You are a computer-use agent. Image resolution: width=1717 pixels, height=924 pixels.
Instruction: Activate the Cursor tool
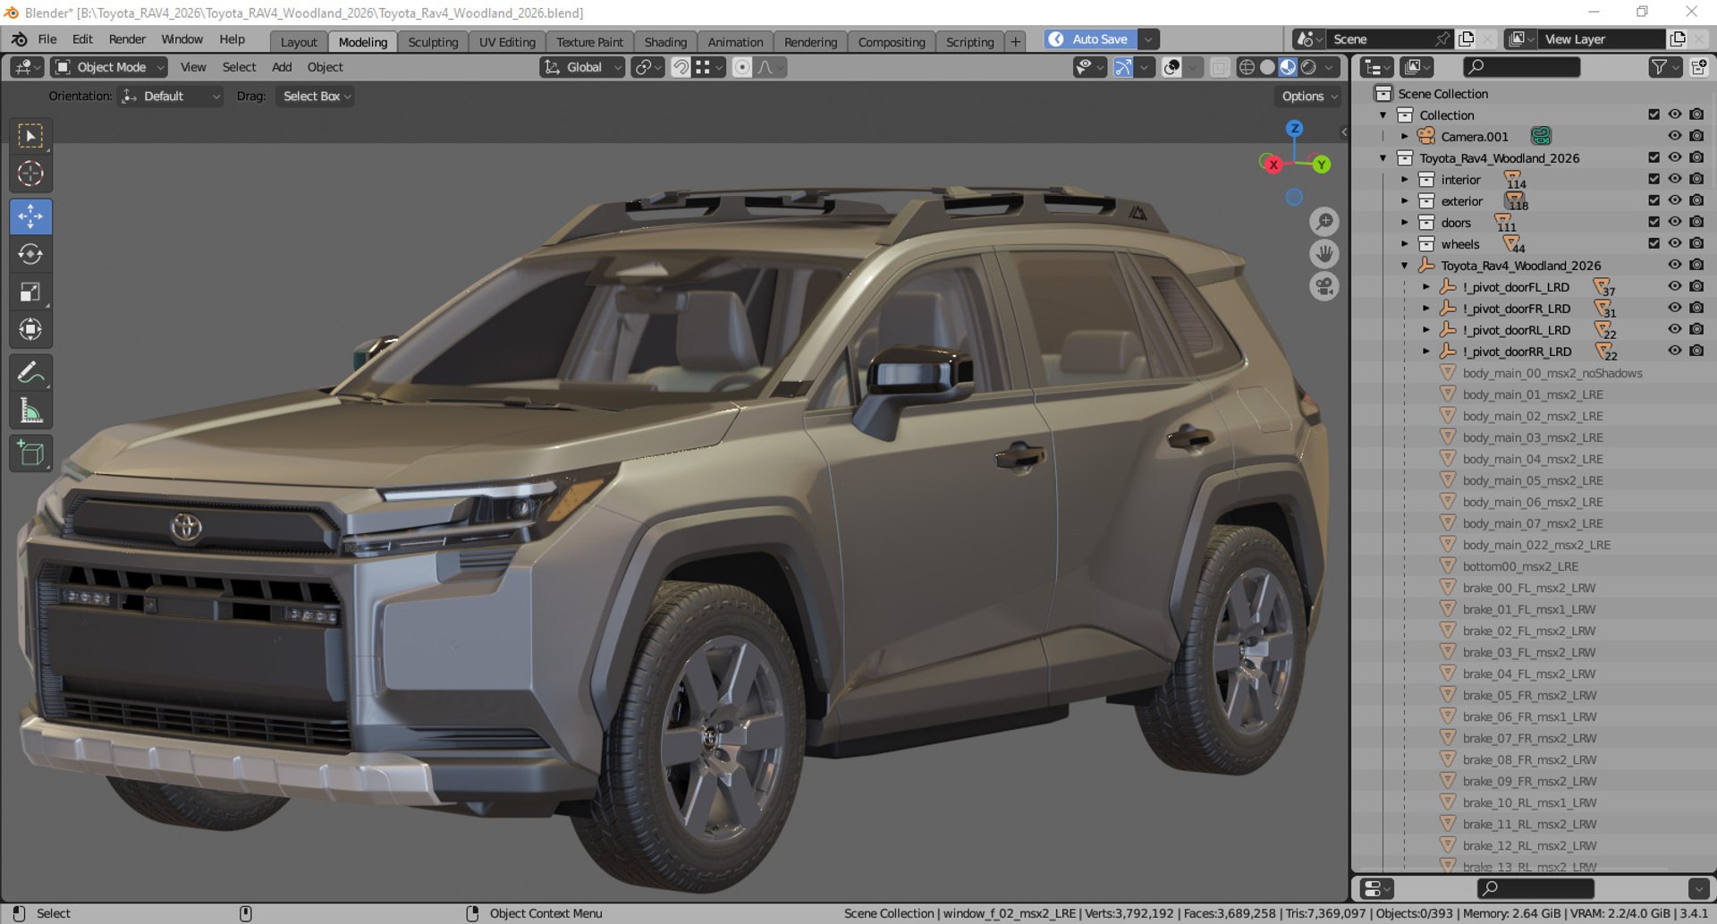point(30,174)
